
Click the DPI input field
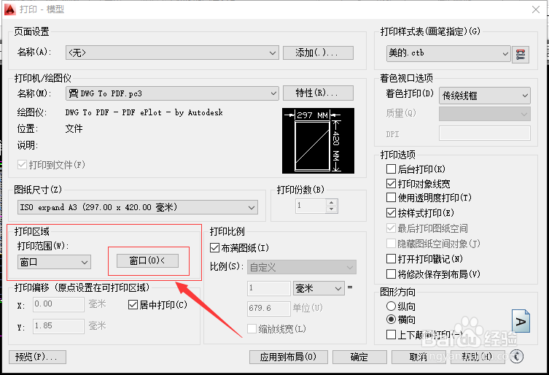click(485, 134)
